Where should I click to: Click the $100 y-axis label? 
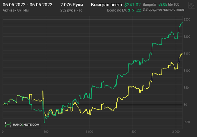point(187,71)
